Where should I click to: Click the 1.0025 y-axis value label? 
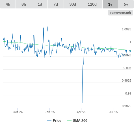tap(126, 29)
